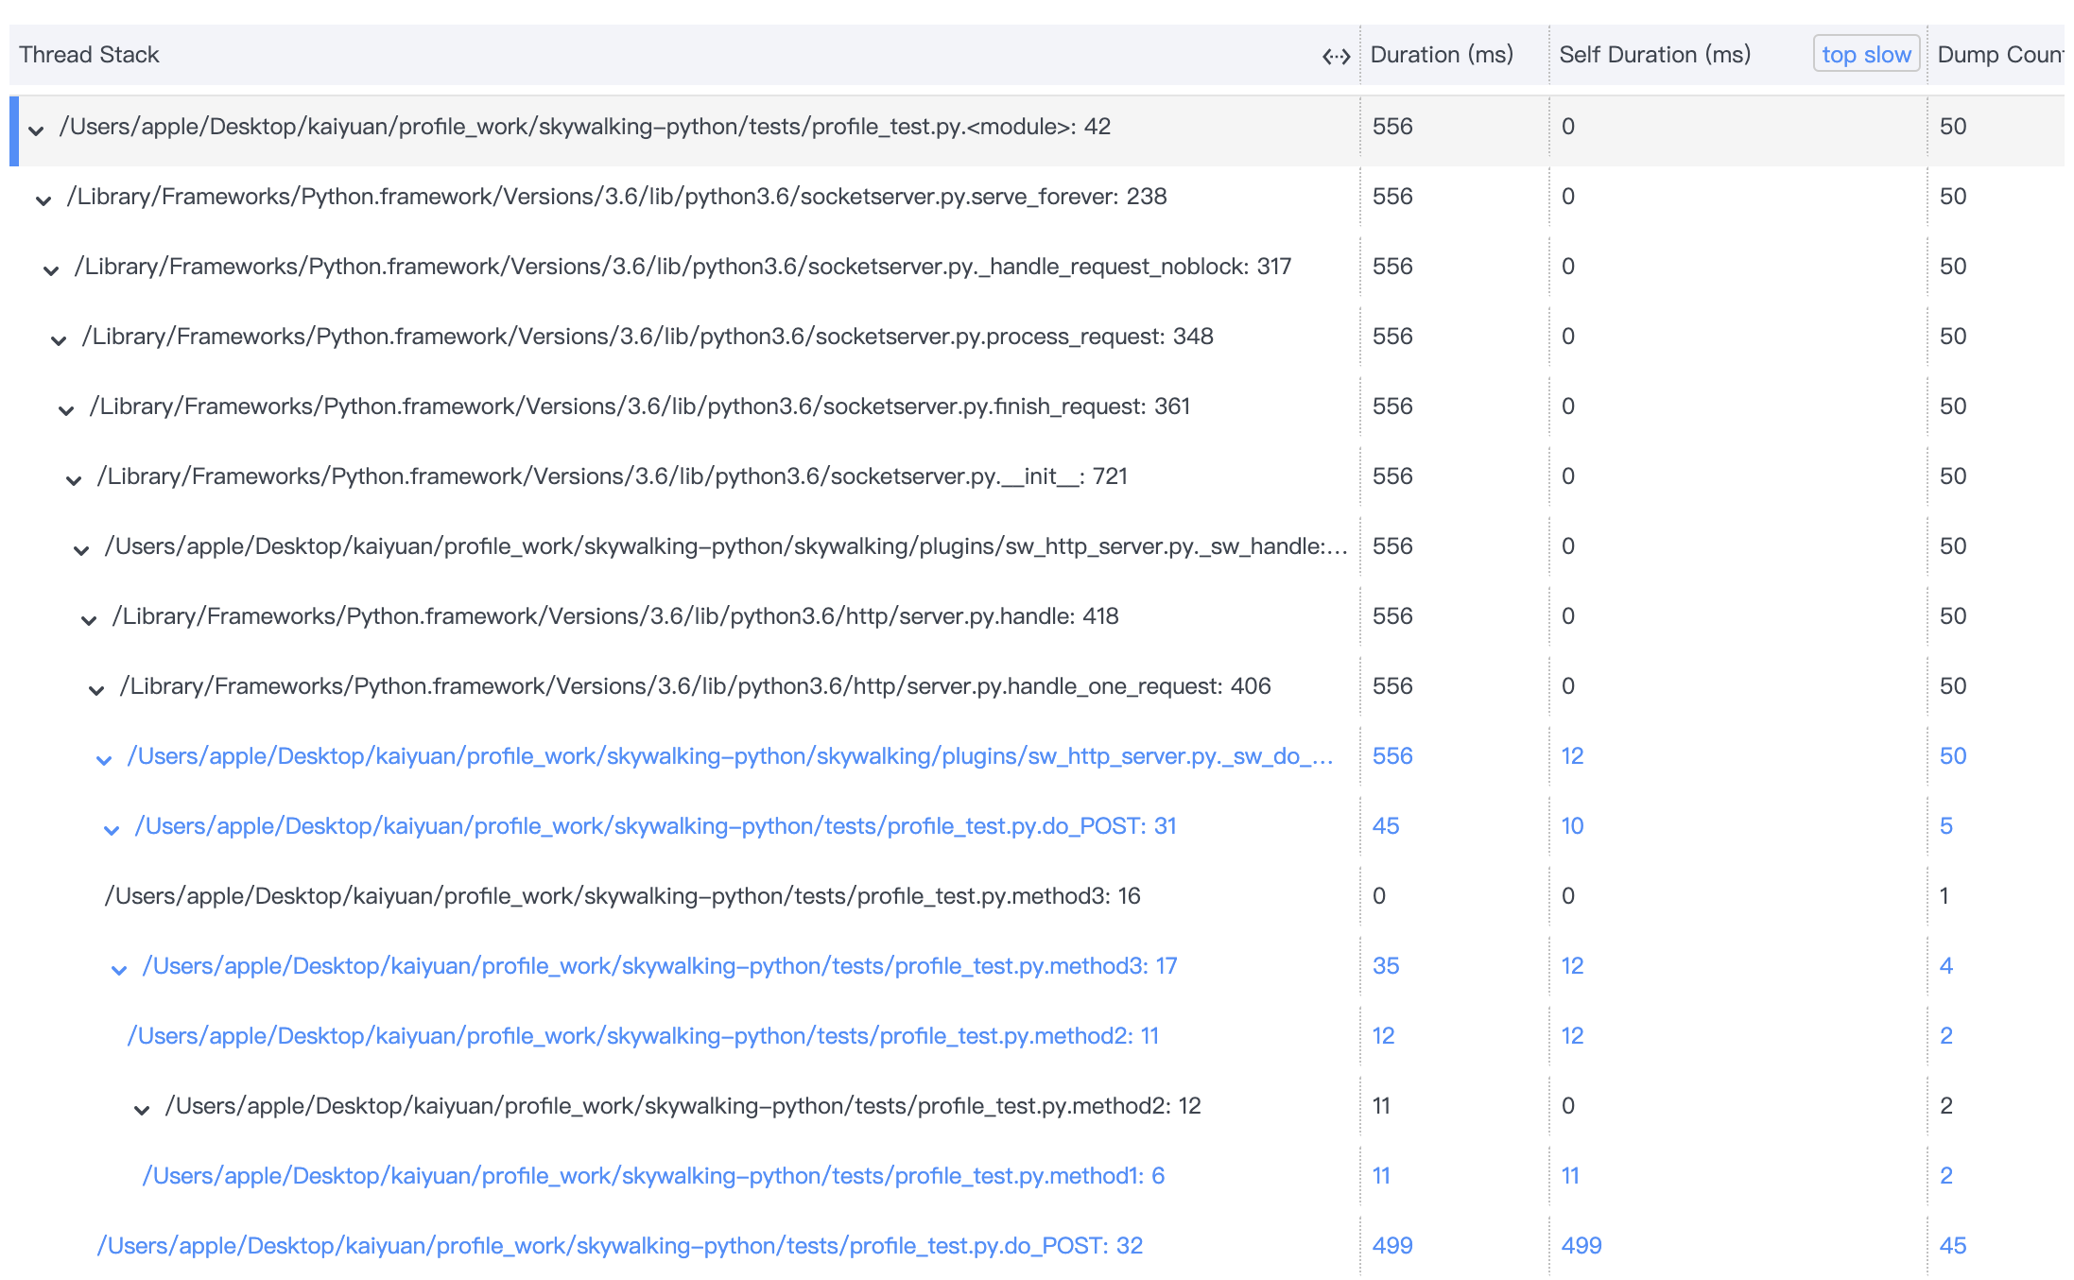
Task: Collapse the socketserver.py.process_request node
Action: point(59,338)
